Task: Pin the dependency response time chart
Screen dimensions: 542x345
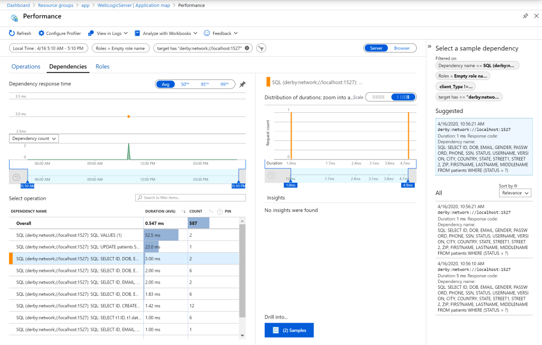Action: (x=242, y=84)
